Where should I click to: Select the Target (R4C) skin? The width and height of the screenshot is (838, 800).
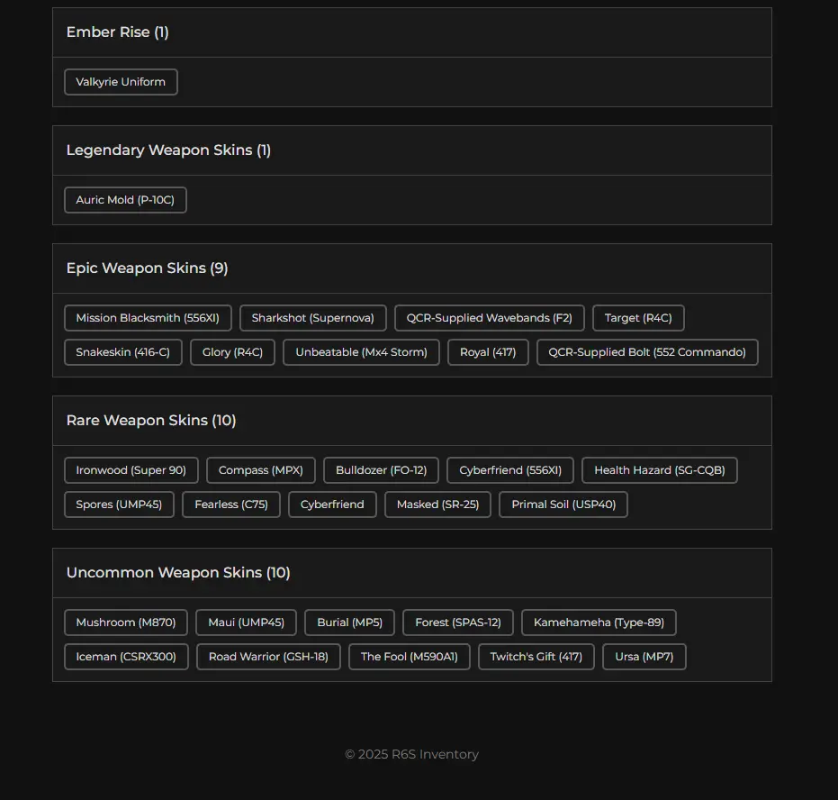[638, 318]
